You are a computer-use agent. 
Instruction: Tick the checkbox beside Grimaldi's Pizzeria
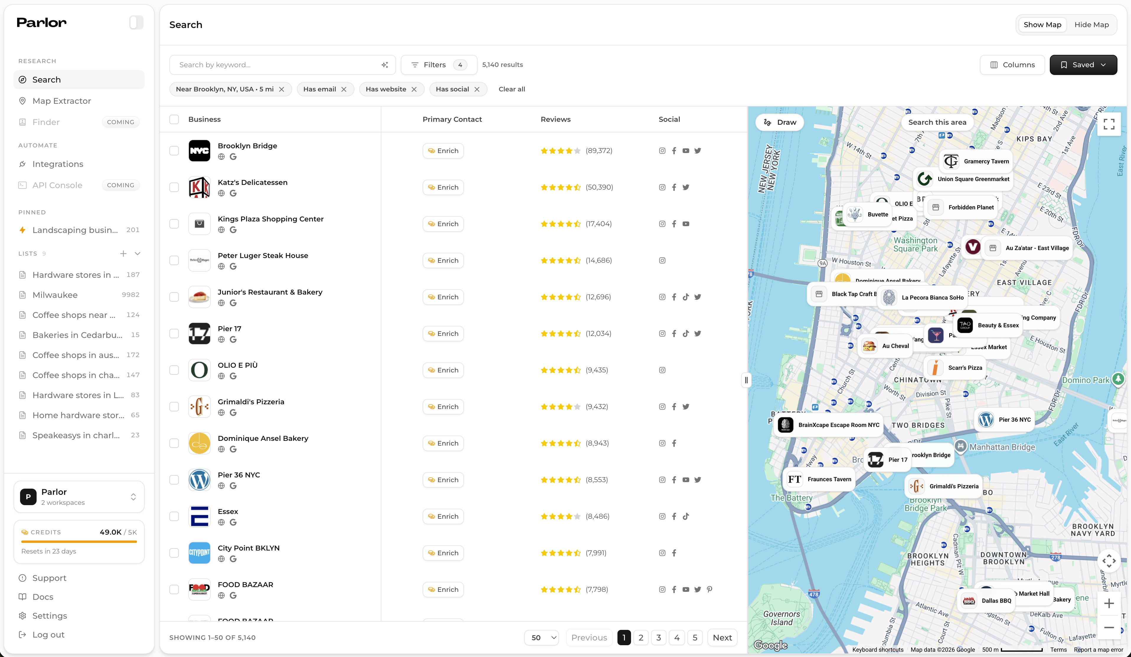coord(174,406)
